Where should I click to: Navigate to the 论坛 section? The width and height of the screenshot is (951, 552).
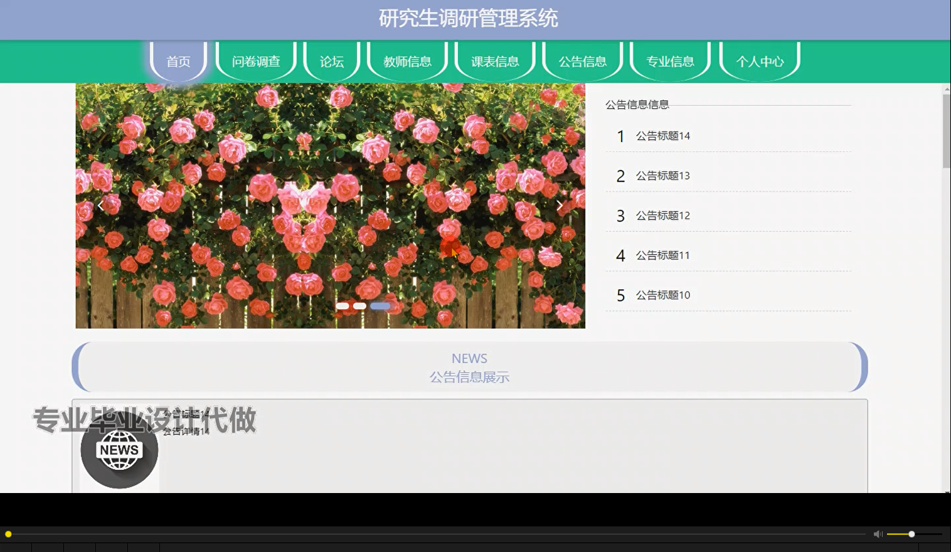331,61
